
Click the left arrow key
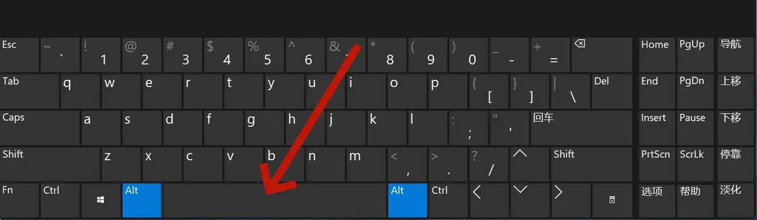[x=489, y=200]
